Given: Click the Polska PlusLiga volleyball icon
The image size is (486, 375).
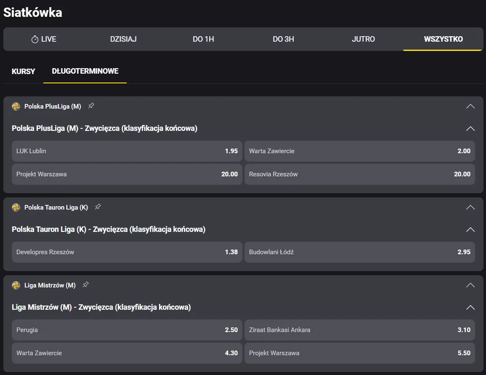Looking at the screenshot, I should tap(16, 106).
